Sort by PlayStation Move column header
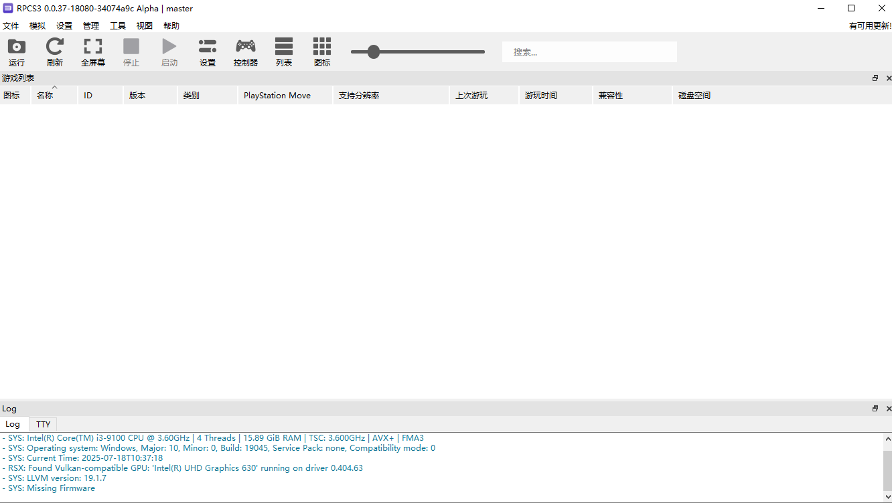 click(285, 96)
